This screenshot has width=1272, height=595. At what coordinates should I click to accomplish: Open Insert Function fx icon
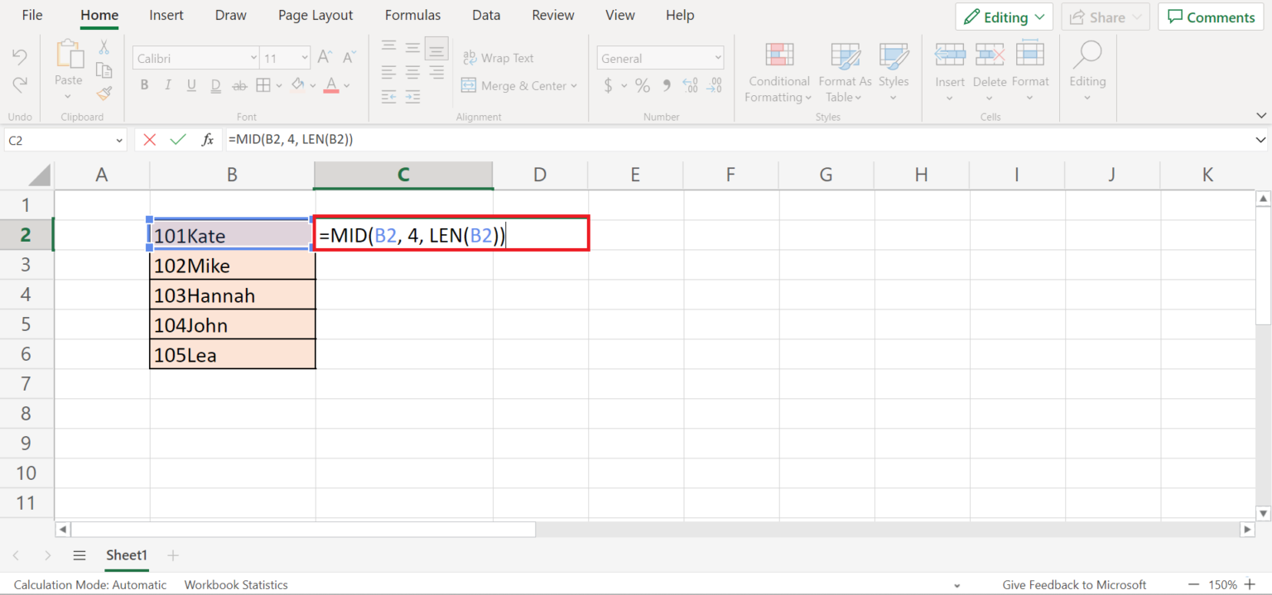coord(208,140)
